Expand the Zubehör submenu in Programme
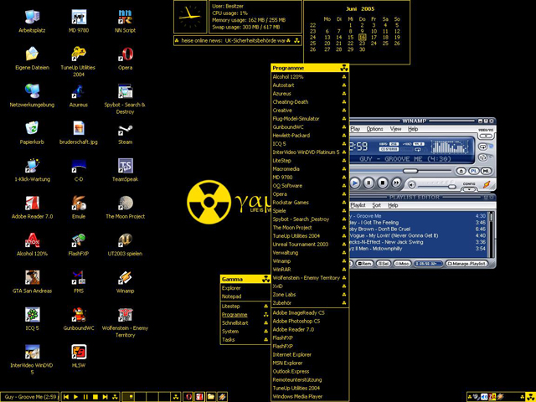The width and height of the screenshot is (536, 402). 310,303
